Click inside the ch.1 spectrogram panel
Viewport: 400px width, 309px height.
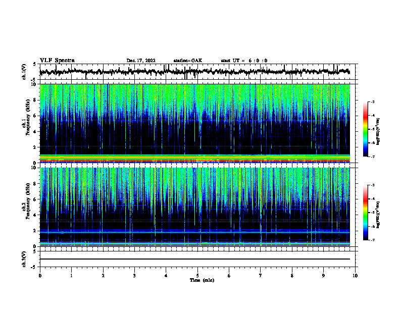tap(195, 123)
